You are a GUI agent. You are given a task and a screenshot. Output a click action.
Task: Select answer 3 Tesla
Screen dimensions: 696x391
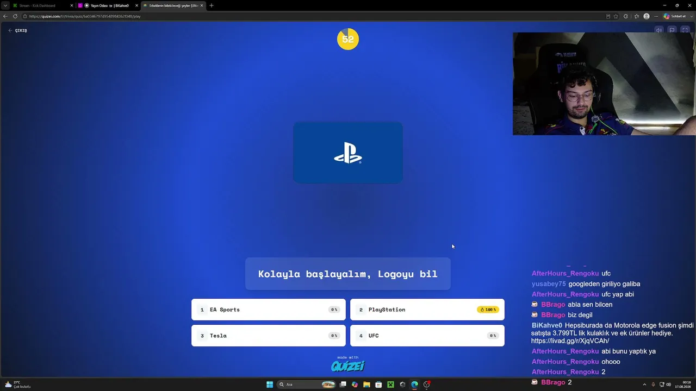click(269, 336)
